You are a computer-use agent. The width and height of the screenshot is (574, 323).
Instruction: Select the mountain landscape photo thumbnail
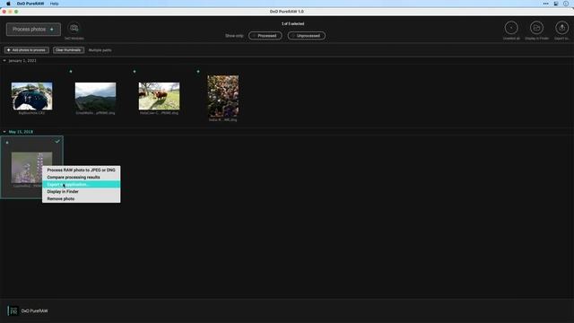tap(96, 96)
